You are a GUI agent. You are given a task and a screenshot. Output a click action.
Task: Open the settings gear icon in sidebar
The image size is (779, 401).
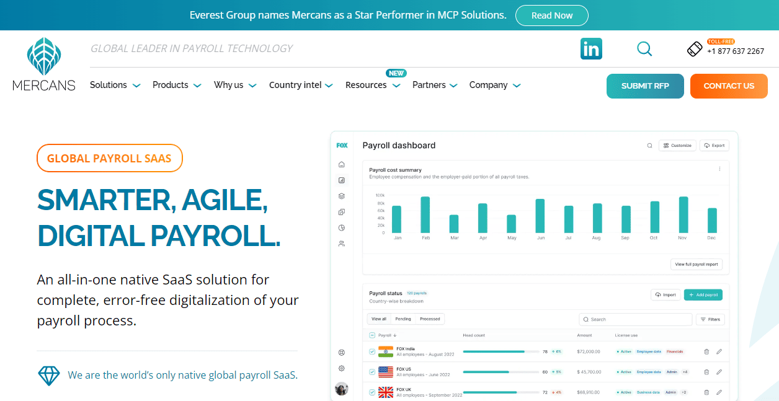pos(341,368)
